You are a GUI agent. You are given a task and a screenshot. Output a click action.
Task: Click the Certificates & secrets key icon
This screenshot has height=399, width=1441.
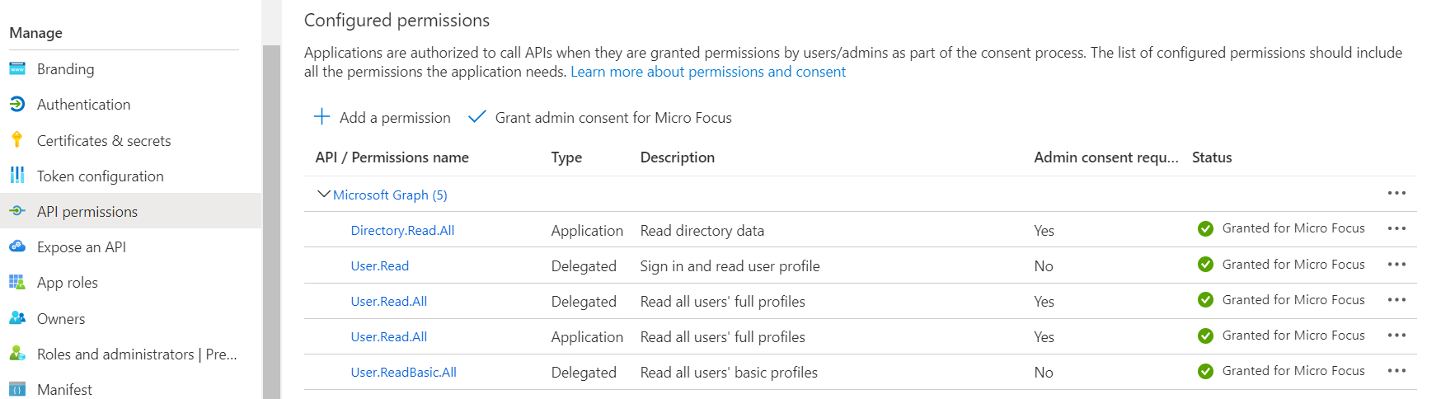click(17, 140)
